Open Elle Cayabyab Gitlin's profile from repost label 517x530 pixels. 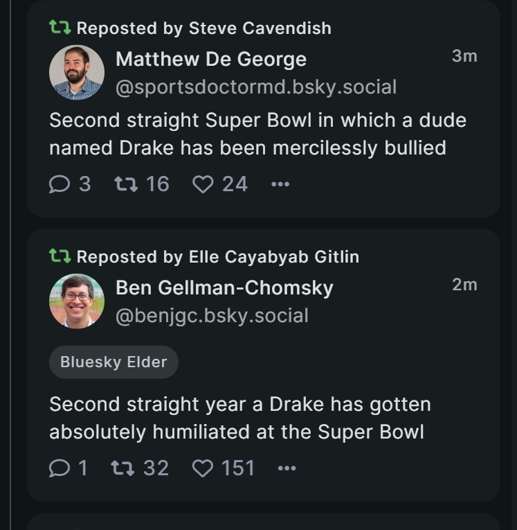point(273,257)
